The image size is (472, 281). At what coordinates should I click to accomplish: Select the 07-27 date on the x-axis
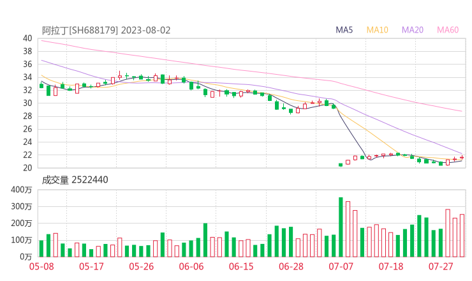coord(441,266)
